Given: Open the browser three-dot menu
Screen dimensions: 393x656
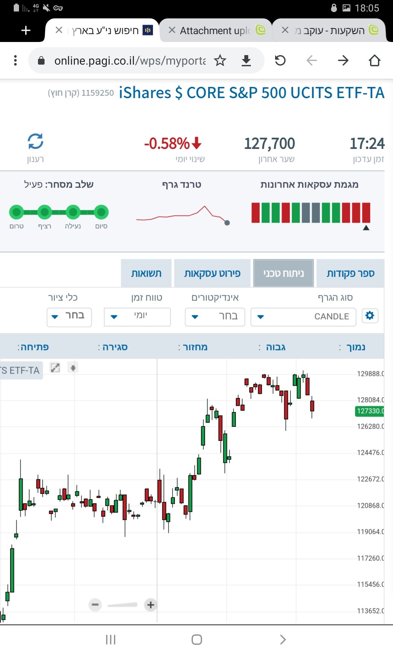Looking at the screenshot, I should pyautogui.click(x=15, y=61).
